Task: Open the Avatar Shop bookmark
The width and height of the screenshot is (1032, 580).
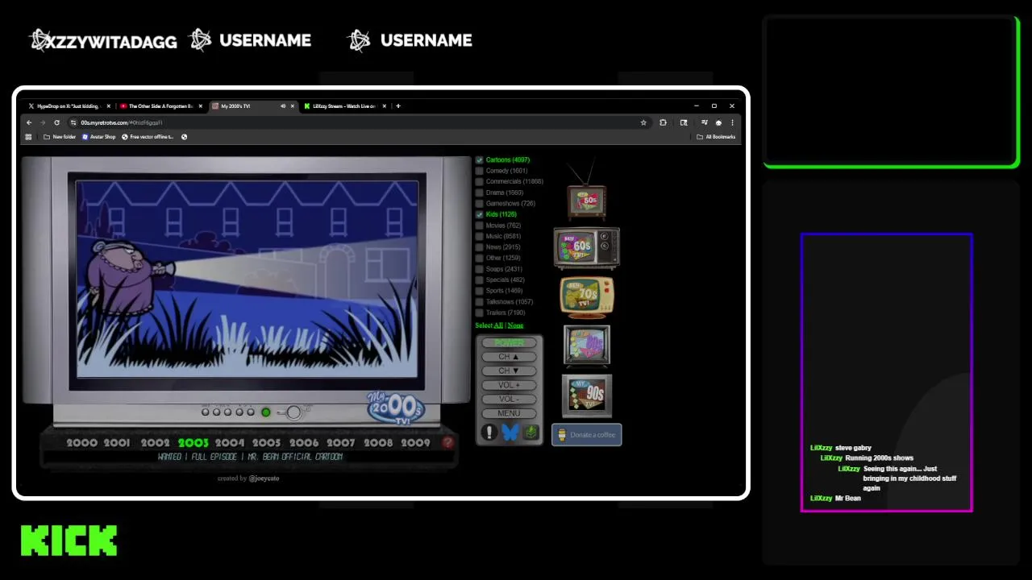Action: click(x=98, y=137)
